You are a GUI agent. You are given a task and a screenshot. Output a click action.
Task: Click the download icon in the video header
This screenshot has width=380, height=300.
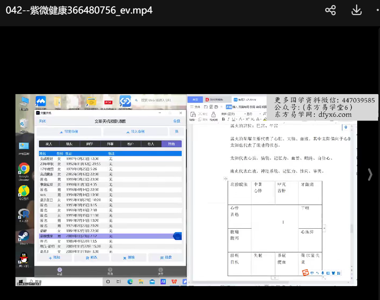356,10
